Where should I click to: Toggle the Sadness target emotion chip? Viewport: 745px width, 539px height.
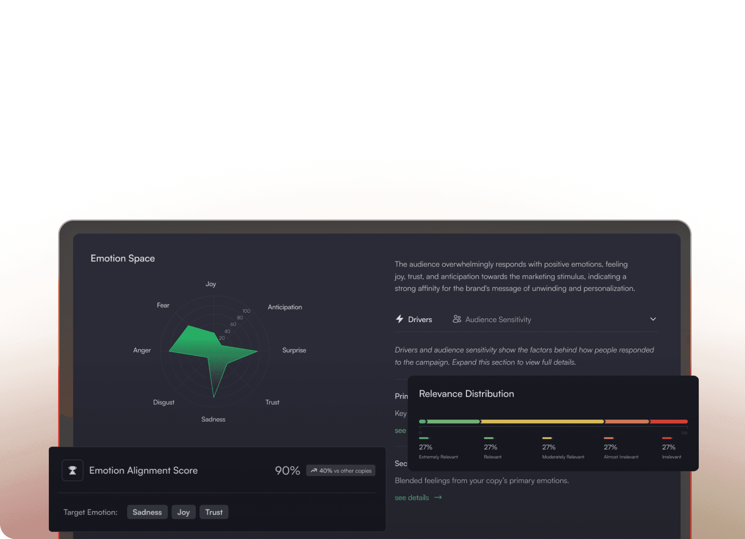147,512
